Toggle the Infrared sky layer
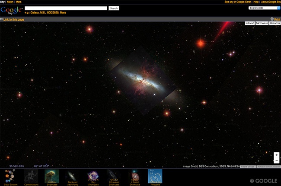Screen dimensions: 281x186 [249, 23]
